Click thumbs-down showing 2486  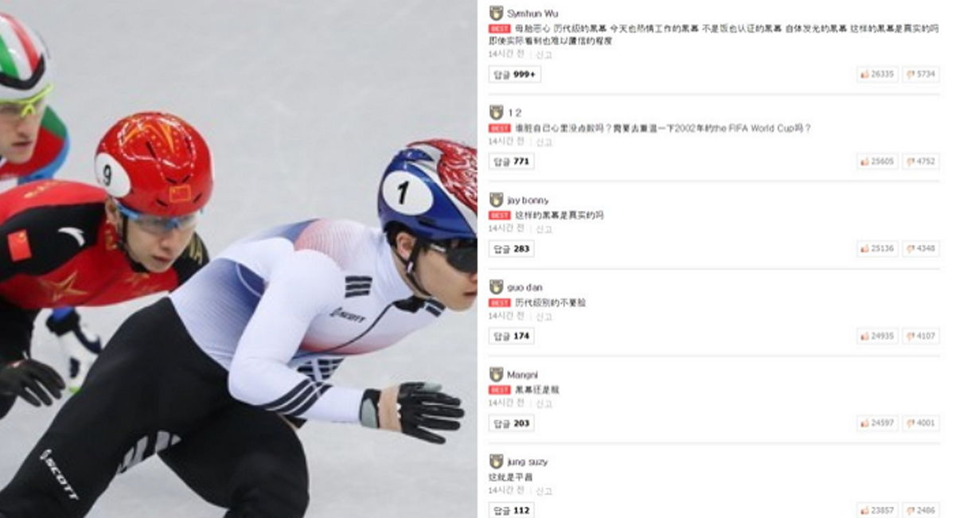921,510
